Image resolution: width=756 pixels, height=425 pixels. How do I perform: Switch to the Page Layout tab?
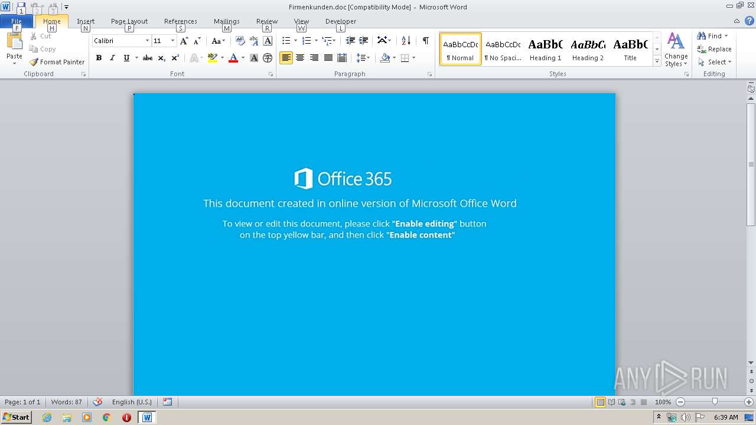point(129,21)
